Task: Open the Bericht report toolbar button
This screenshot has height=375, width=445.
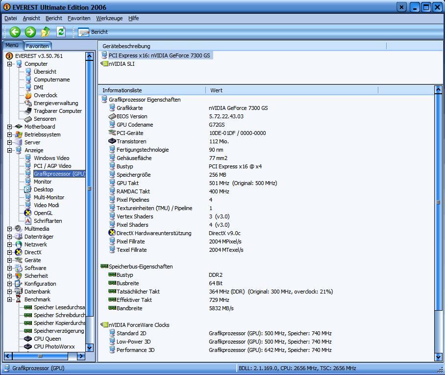Action: coord(93,32)
